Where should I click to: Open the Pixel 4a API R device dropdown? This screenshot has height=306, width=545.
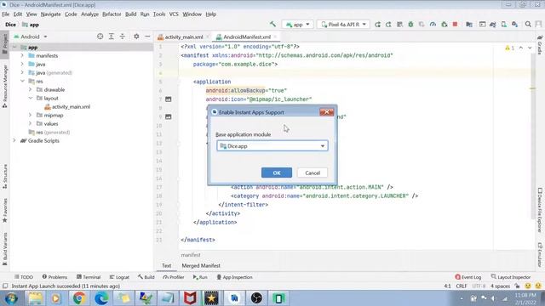[343, 25]
